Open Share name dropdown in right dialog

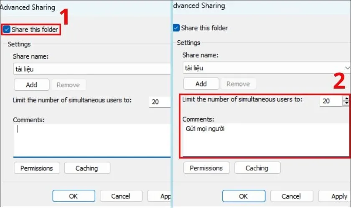point(347,68)
